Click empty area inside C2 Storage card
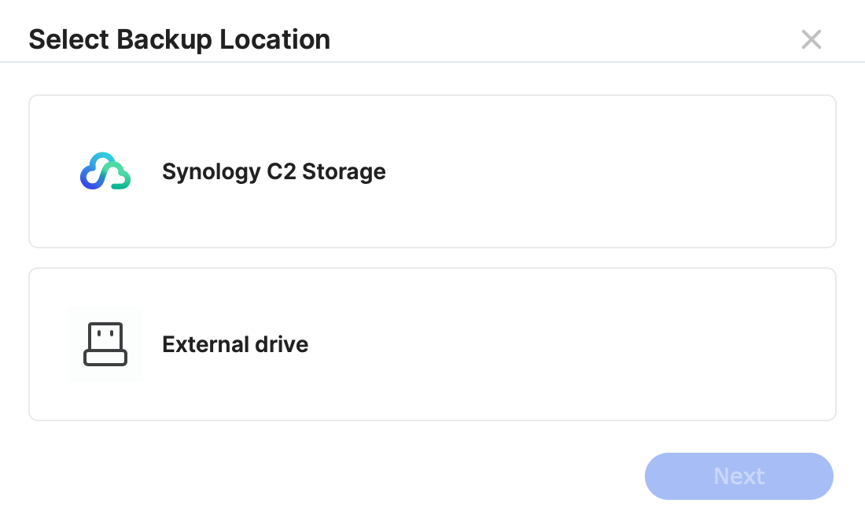 (x=607, y=171)
